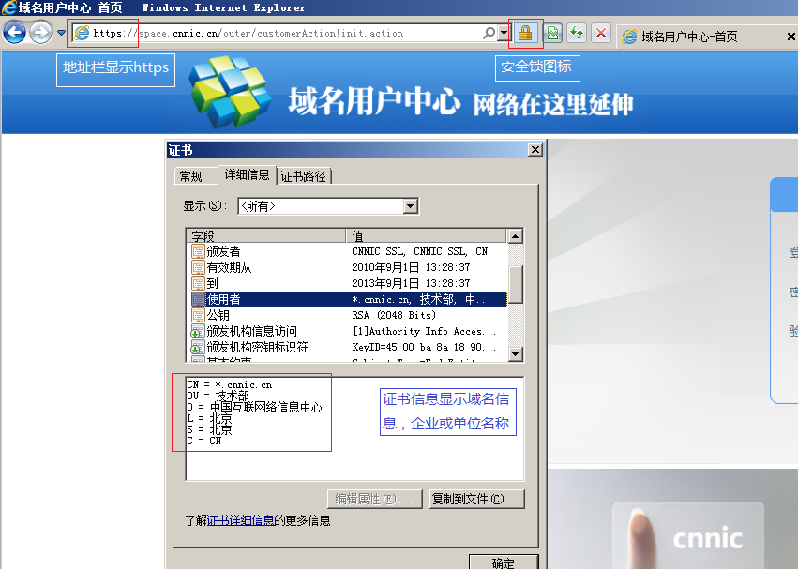This screenshot has width=798, height=569.
Task: Click the cnnic logo on the page
Action: [707, 538]
